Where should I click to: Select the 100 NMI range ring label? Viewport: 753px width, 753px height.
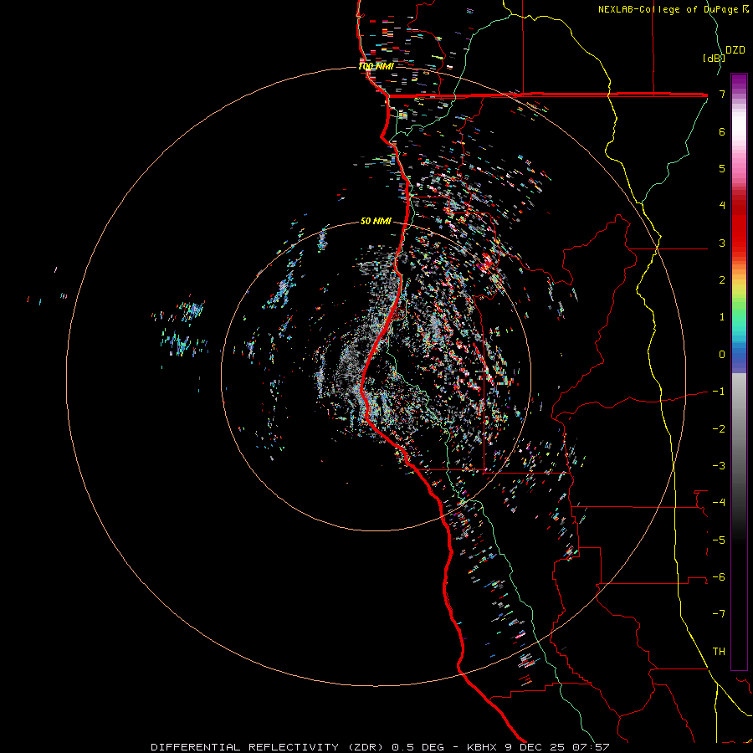tap(376, 66)
